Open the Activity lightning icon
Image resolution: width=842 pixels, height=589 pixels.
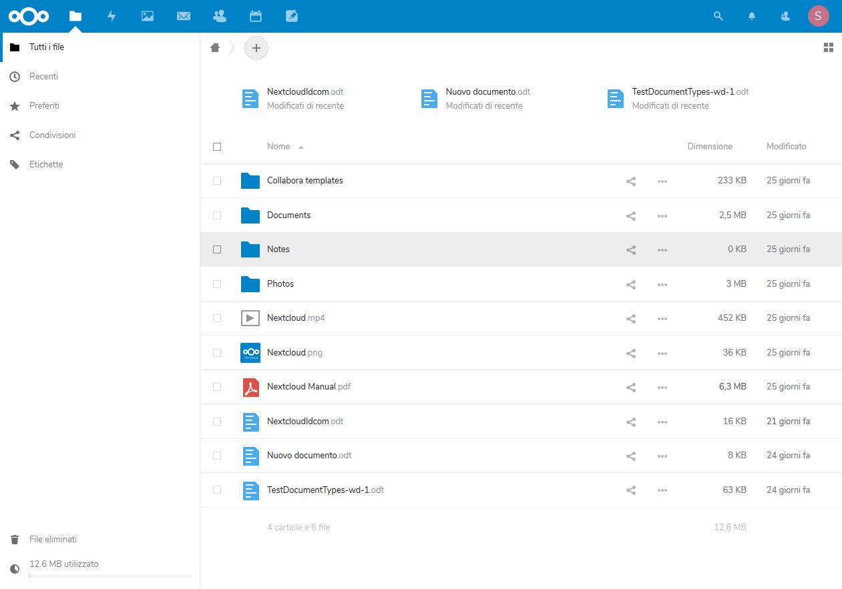click(112, 16)
